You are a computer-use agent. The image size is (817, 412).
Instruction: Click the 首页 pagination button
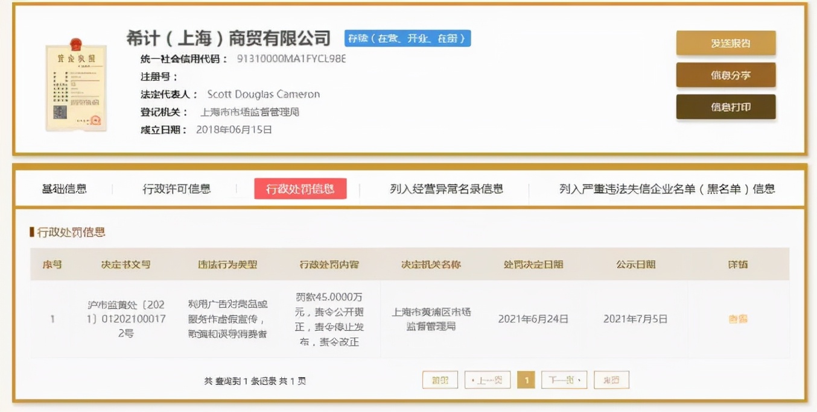[x=440, y=379]
